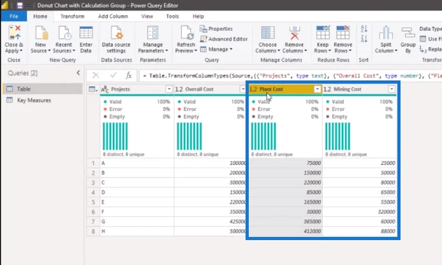Click the Group By icon
Viewport: 442px width, 265px height.
click(x=408, y=33)
